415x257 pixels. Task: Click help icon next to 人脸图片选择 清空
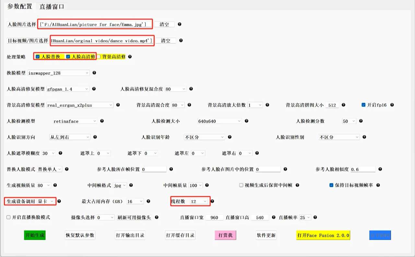pos(180,24)
